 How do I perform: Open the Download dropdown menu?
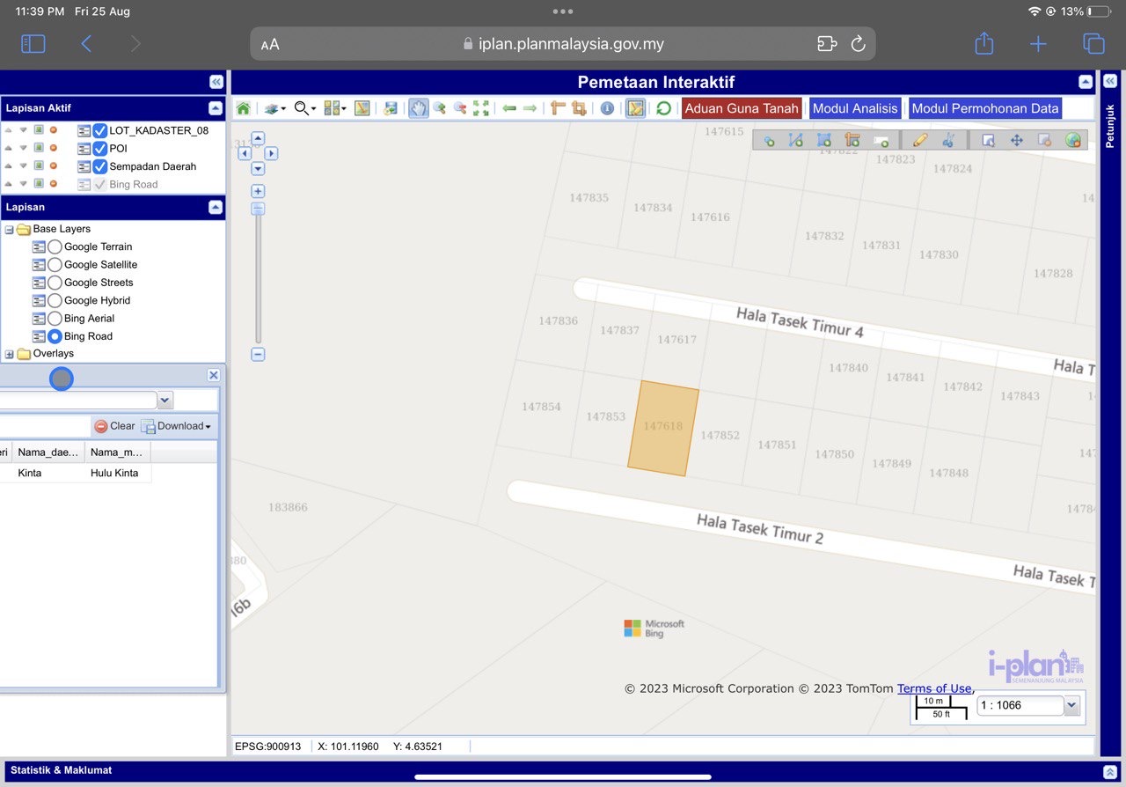coord(177,426)
